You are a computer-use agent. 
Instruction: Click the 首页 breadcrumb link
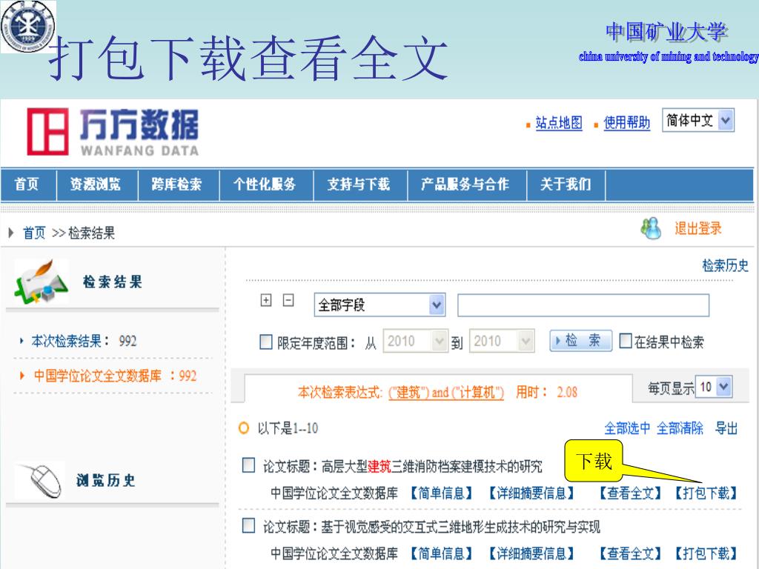[34, 233]
